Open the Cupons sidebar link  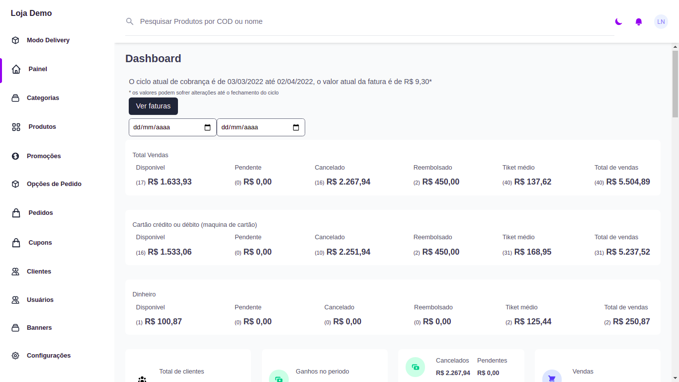point(40,243)
